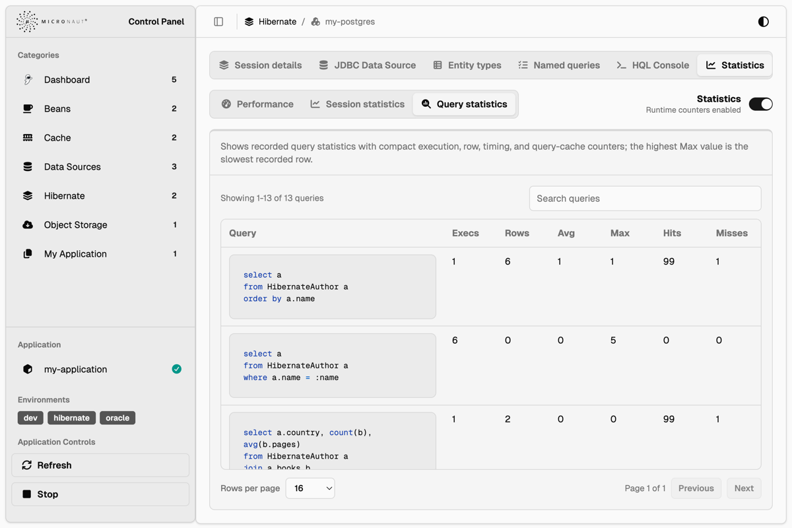Click the 'order by a.name' query block

tap(333, 287)
